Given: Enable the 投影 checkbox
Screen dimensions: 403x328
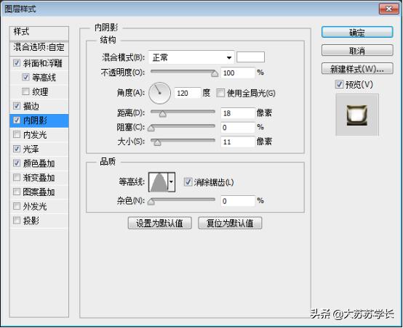Looking at the screenshot, I should pyautogui.click(x=17, y=220).
